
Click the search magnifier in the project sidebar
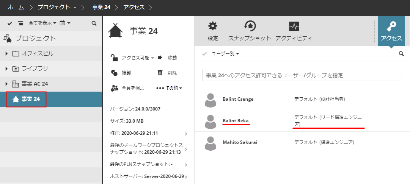click(94, 23)
